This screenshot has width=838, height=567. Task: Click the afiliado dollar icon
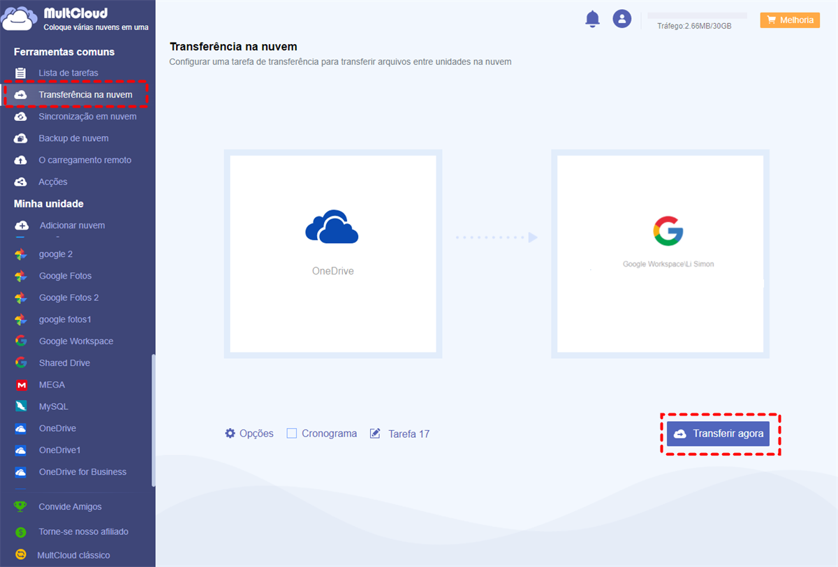pyautogui.click(x=21, y=532)
